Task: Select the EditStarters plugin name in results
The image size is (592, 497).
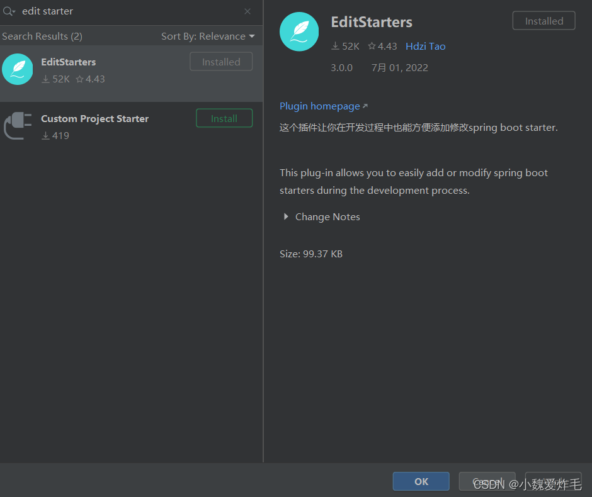Action: click(x=69, y=62)
